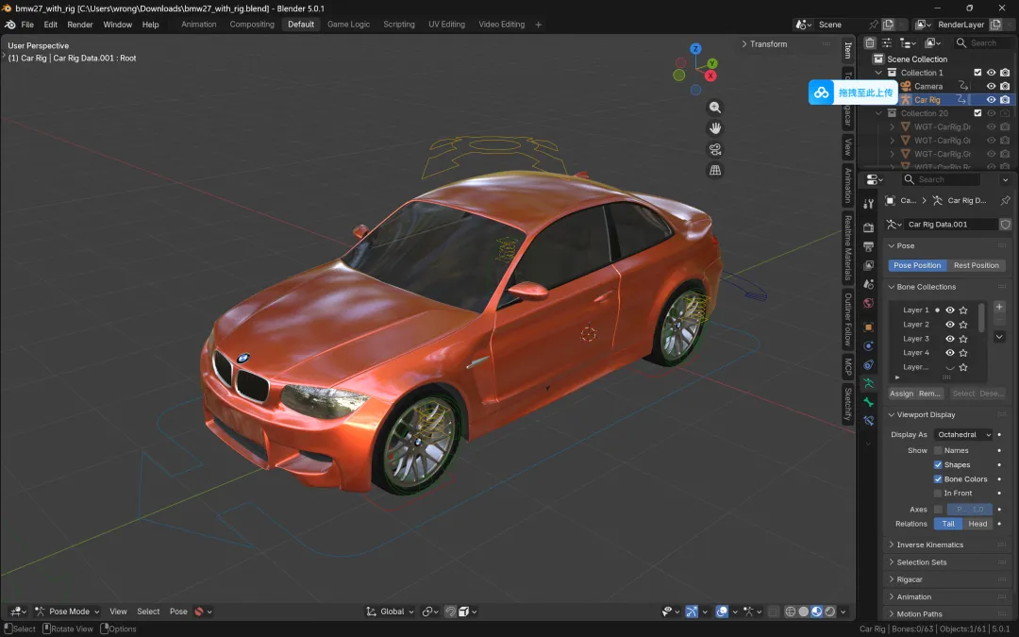The height and width of the screenshot is (637, 1019).
Task: Open the Tool properties tab icon
Action: (x=868, y=204)
